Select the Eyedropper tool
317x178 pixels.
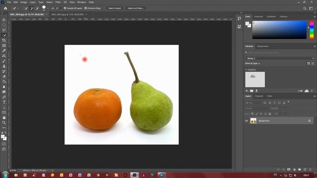point(4,50)
